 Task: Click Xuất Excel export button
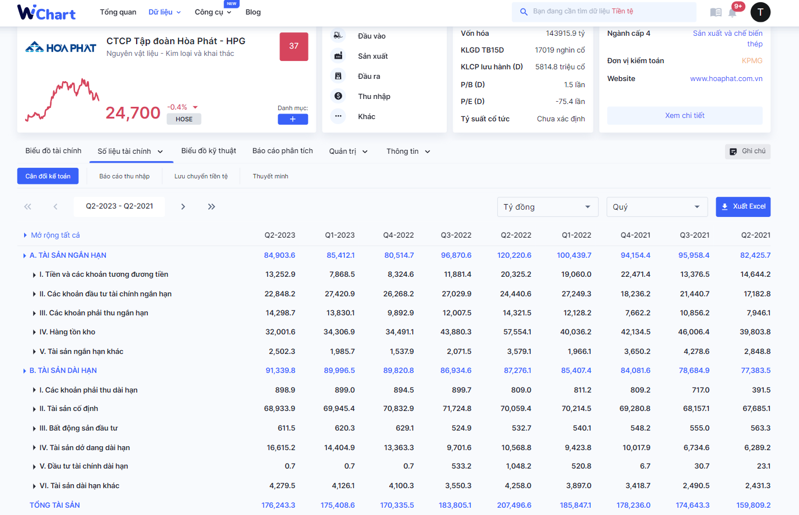click(743, 207)
